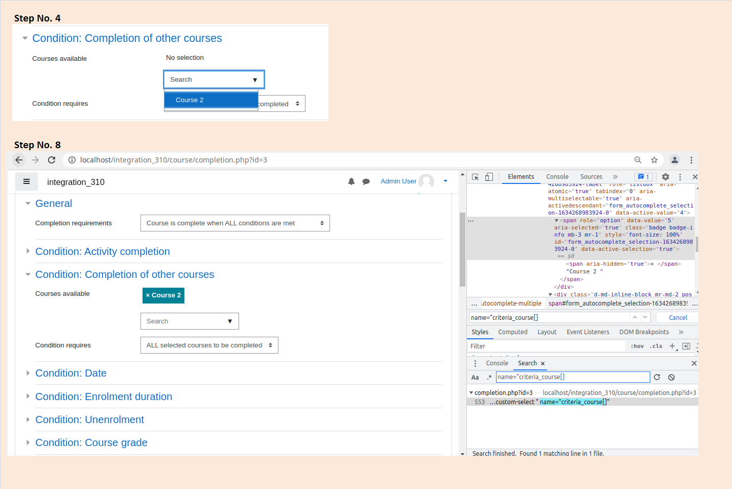Choose Course 2 in Step 4 list

211,100
